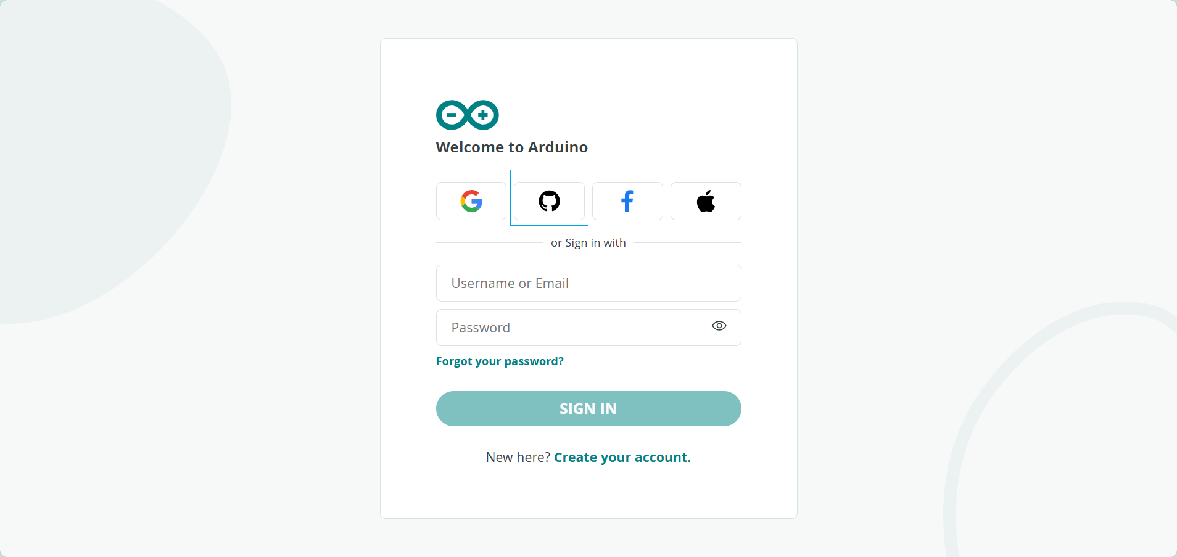Follow the Create your account link

[x=622, y=458]
